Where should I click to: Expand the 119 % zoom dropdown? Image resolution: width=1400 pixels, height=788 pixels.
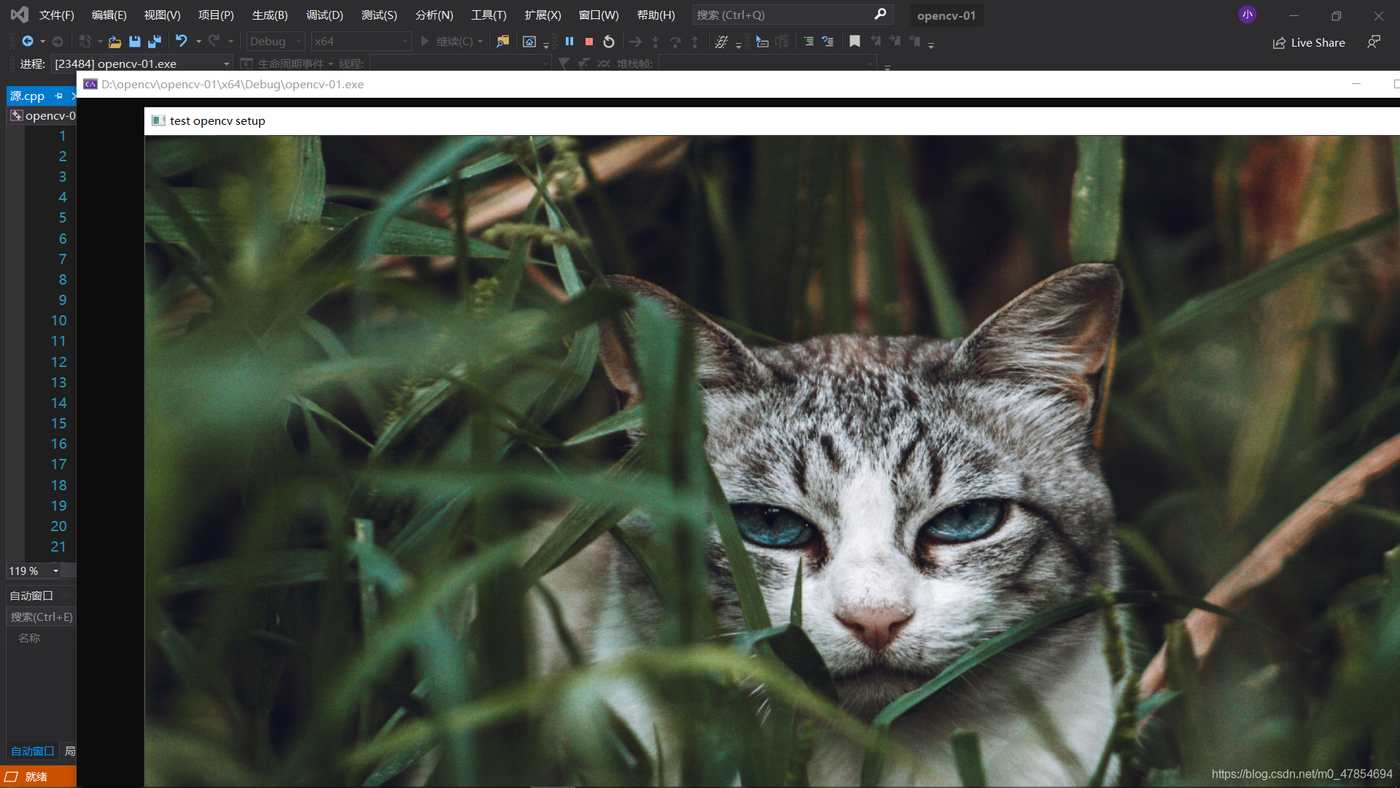pos(55,571)
